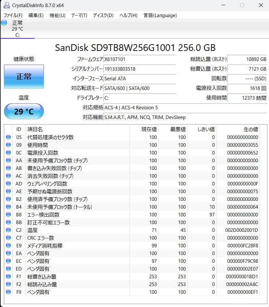The width and height of the screenshot is (269, 307).
Task: Click status orb of row AD ウェアレベリング回数
Action: pos(8,183)
